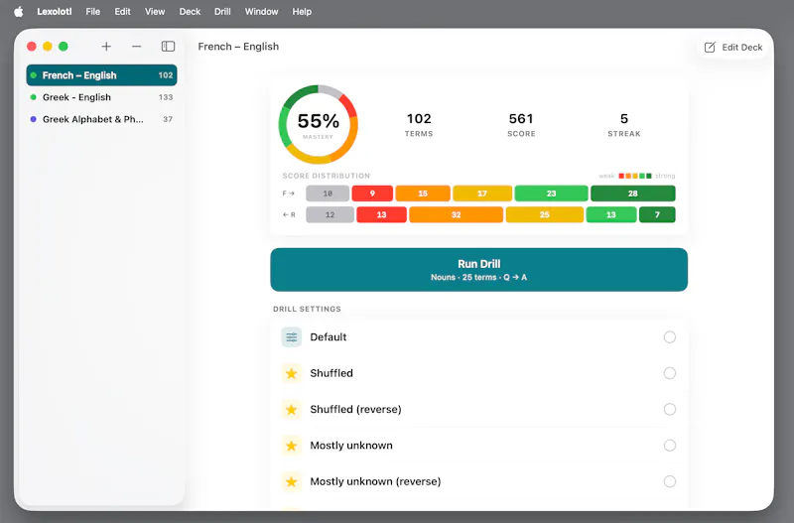Select the Shuffled (reverse) radio button
Screen dimensions: 794x523
[669, 410]
